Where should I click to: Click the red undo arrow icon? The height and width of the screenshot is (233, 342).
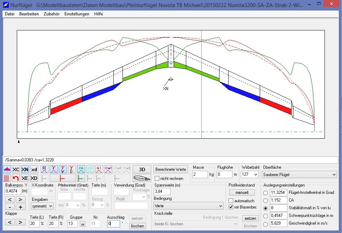click(16, 178)
